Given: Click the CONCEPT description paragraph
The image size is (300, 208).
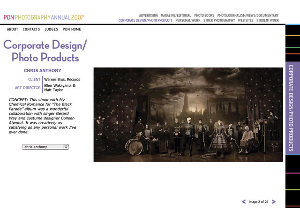Looking at the screenshot, I should coord(43,116).
